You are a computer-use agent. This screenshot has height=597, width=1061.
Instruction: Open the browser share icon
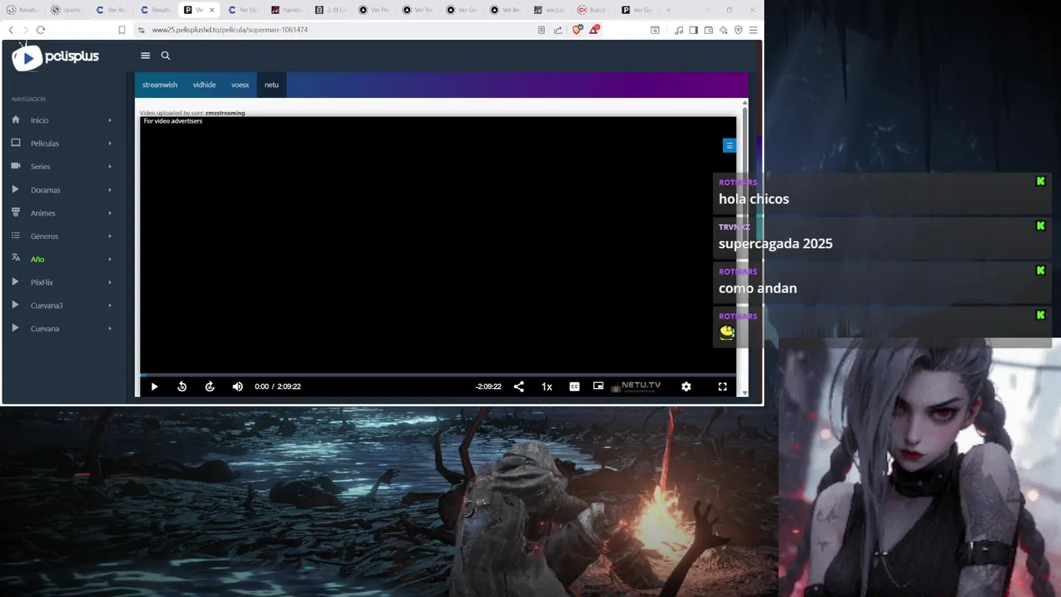point(558,30)
